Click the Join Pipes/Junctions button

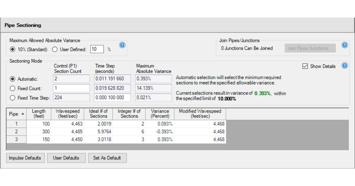[310, 48]
